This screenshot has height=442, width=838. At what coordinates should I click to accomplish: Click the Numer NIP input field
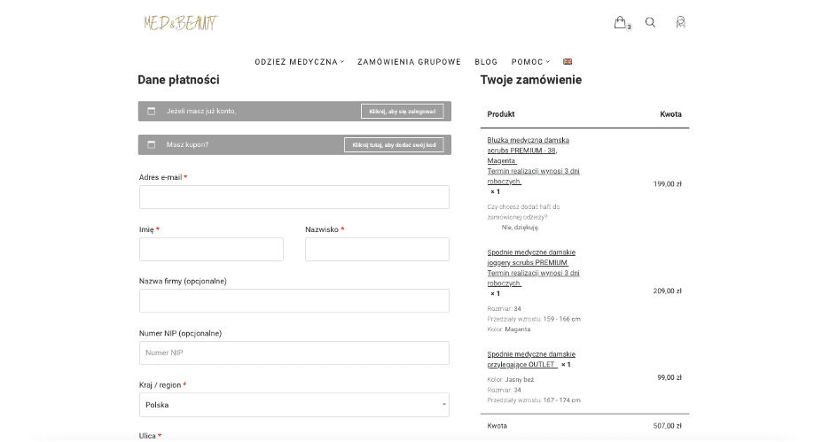coord(294,353)
